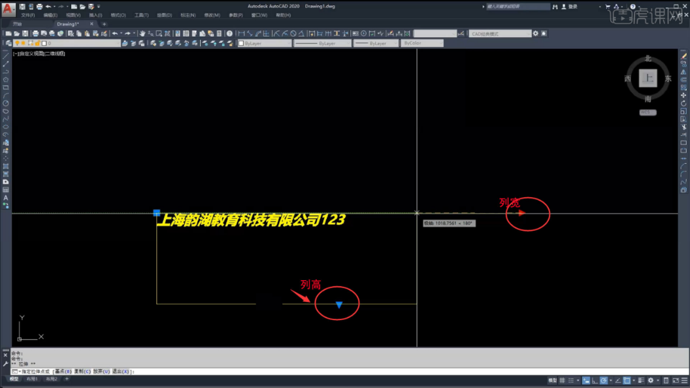This screenshot has width=690, height=388.
Task: Click the WCS label under the ViewCube
Action: click(648, 112)
